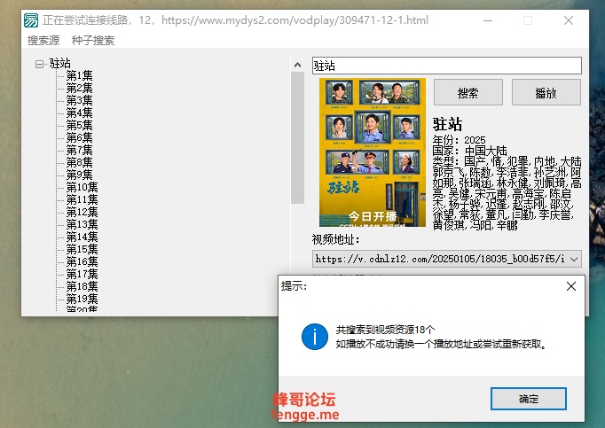
Task: Select episode 第1集
Action: [79, 75]
